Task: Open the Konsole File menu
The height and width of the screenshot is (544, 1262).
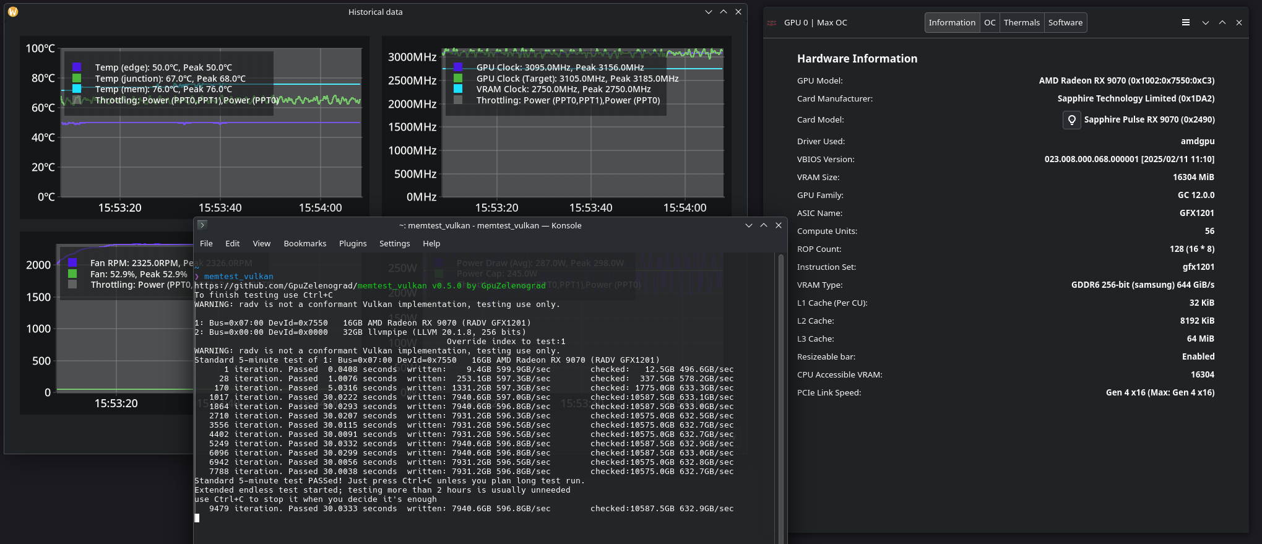Action: [206, 243]
